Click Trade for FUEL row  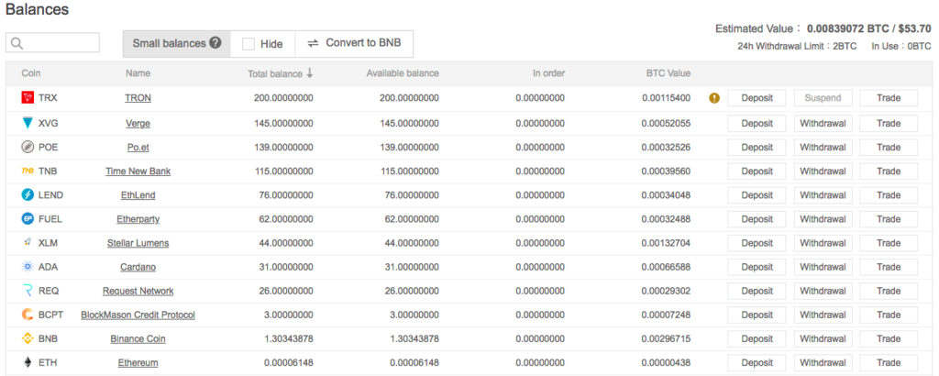(889, 219)
